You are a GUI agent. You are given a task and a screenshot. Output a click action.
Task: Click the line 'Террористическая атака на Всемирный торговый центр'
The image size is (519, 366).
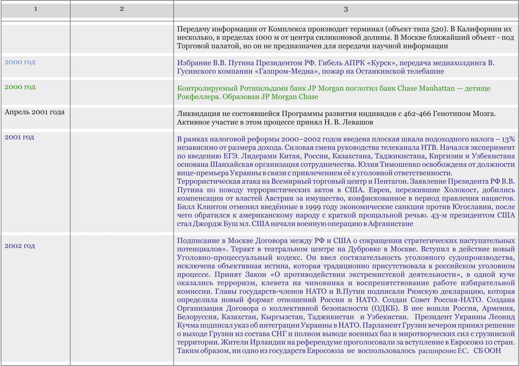click(x=346, y=181)
